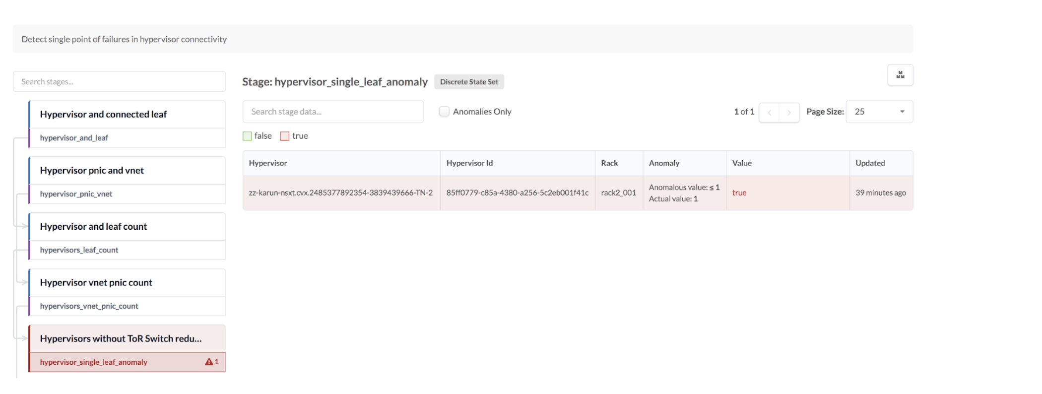Click the green false legend swatch
The width and height of the screenshot is (1042, 394).
(247, 136)
